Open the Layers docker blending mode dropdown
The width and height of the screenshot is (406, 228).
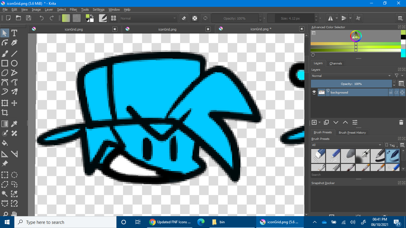click(x=352, y=76)
